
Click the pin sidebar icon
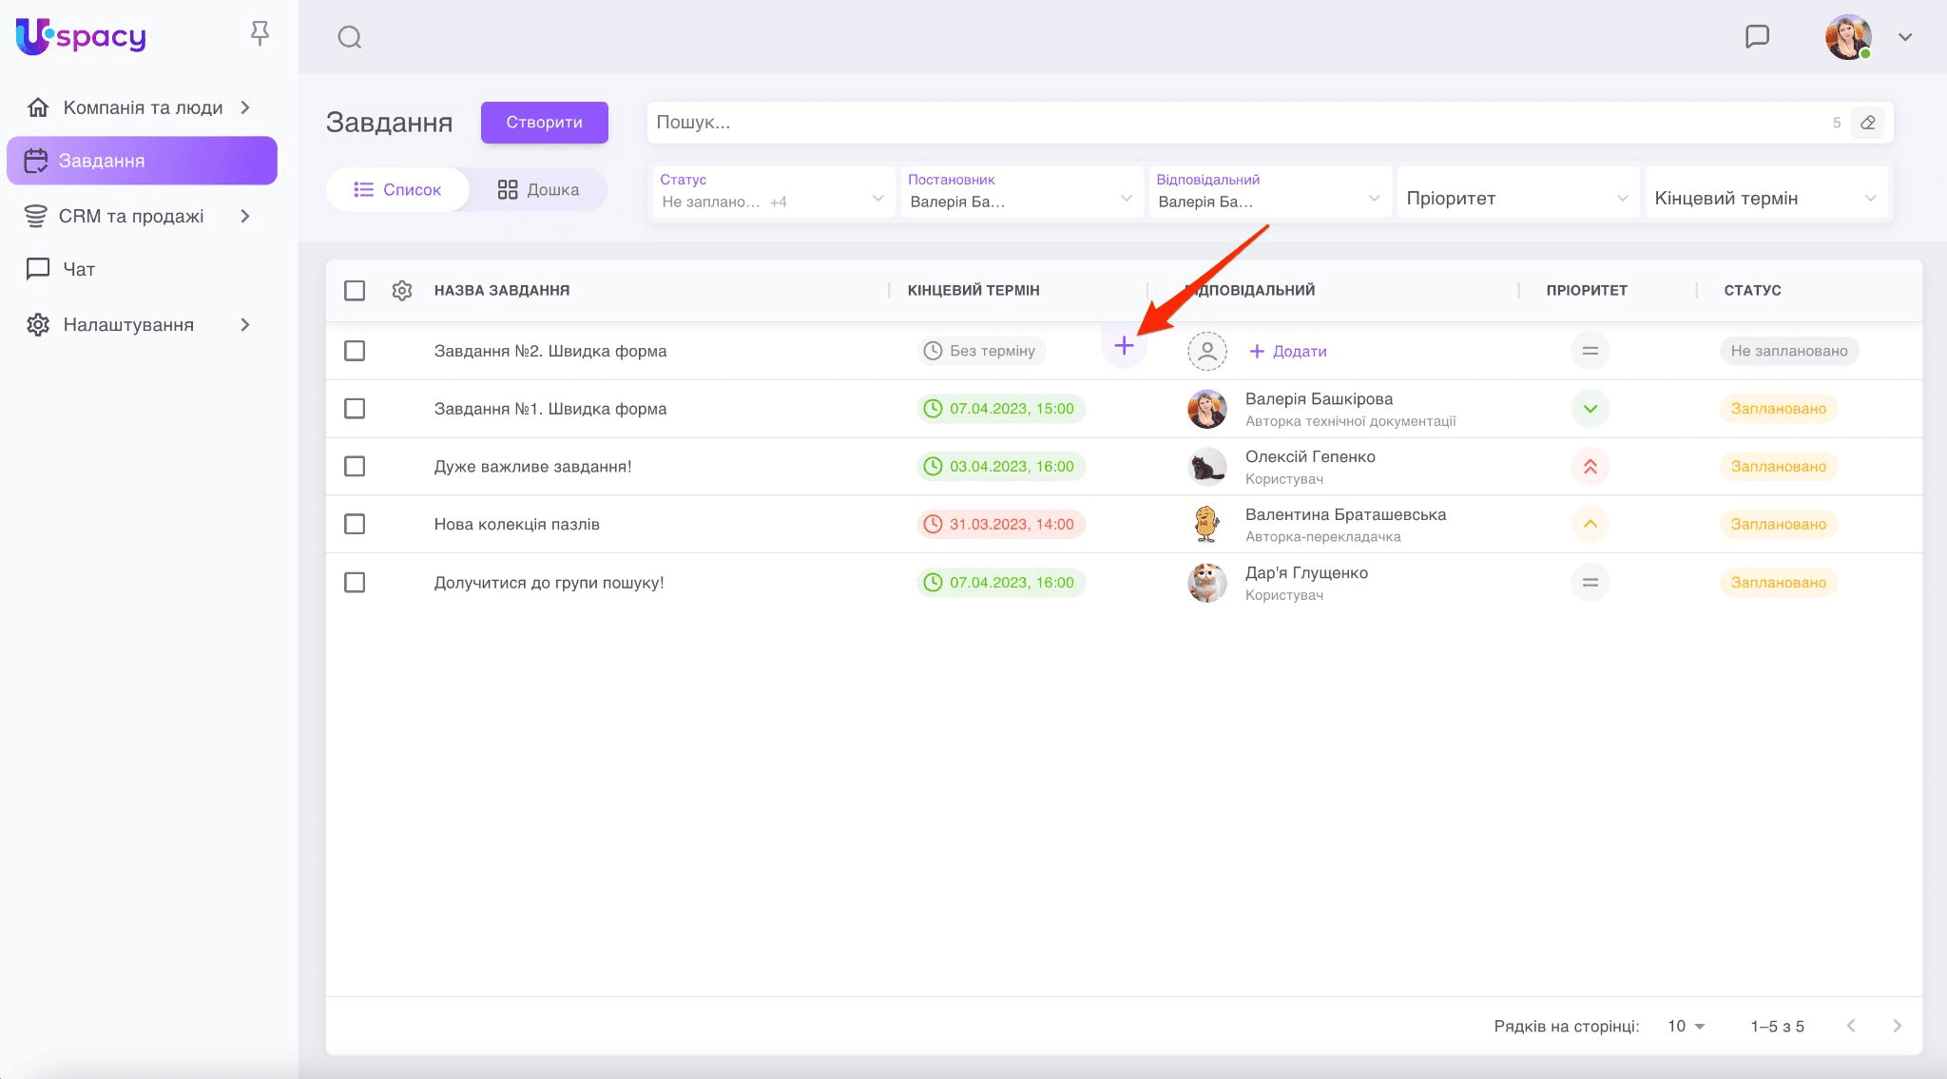pos(260,34)
